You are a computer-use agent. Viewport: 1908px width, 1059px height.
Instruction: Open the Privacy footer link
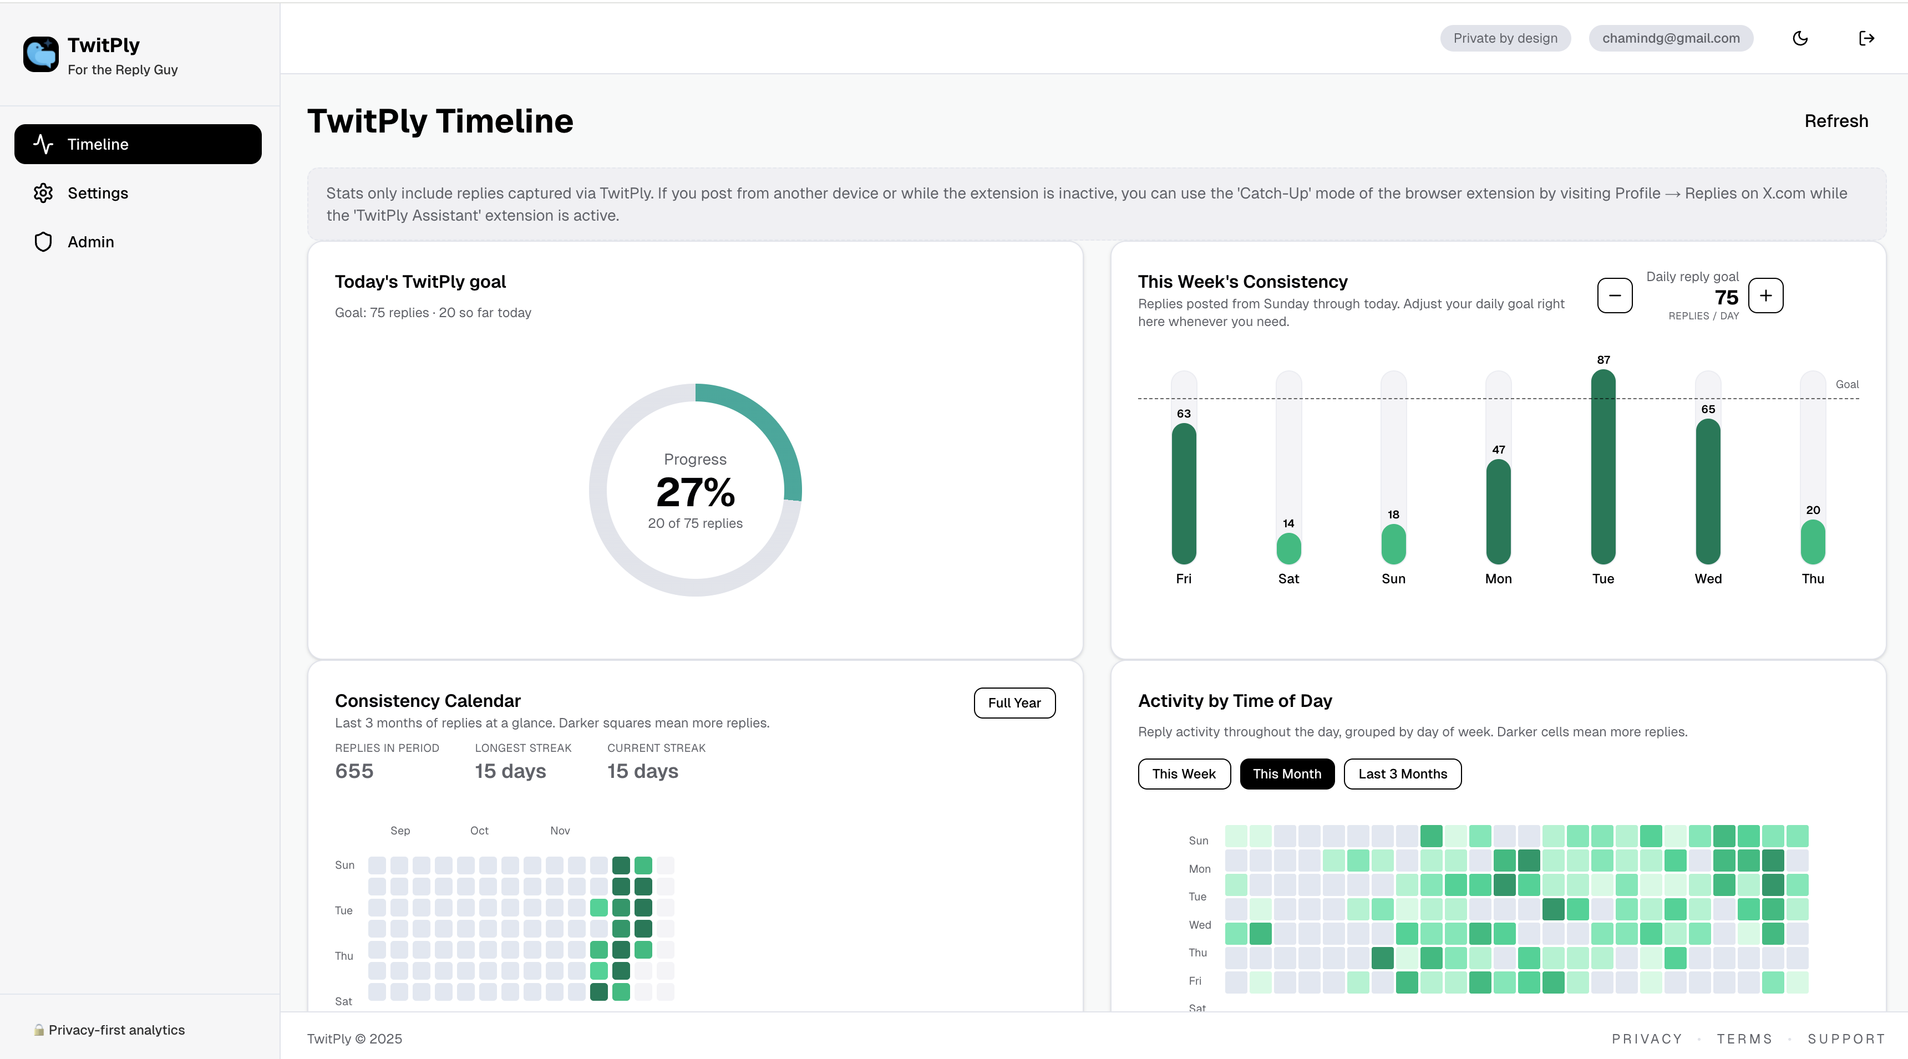pos(1647,1039)
